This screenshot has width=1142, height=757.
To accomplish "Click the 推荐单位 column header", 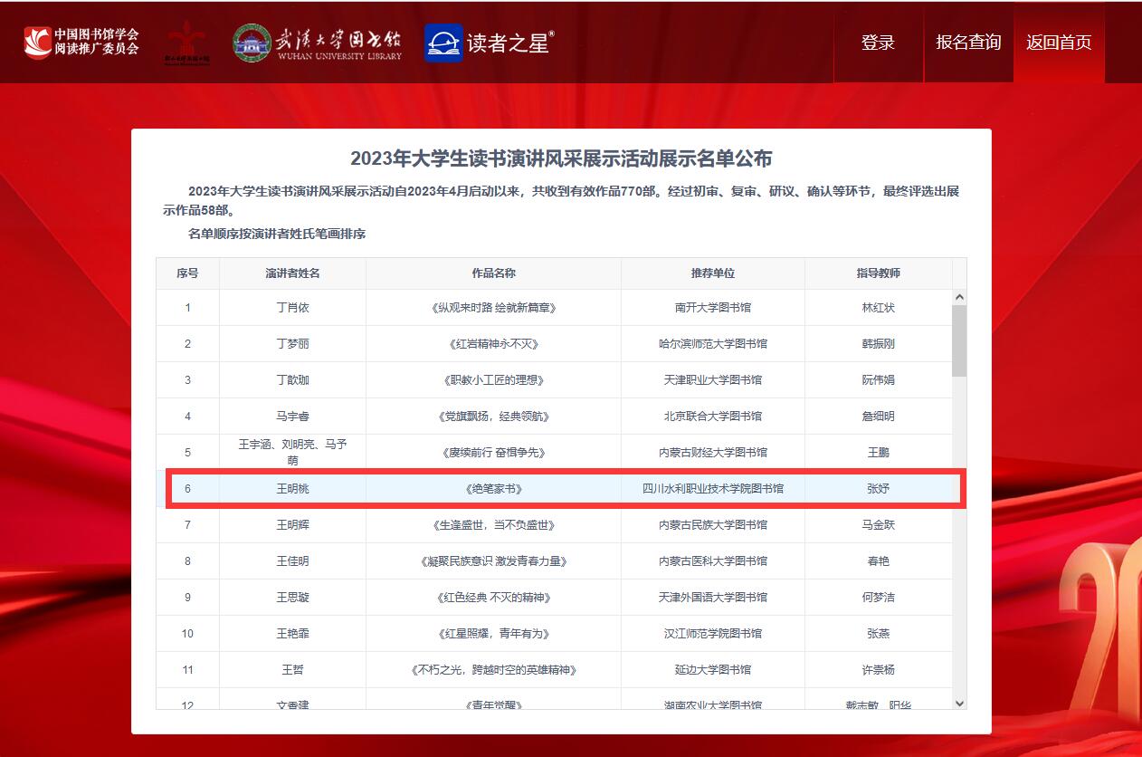I will 713,273.
